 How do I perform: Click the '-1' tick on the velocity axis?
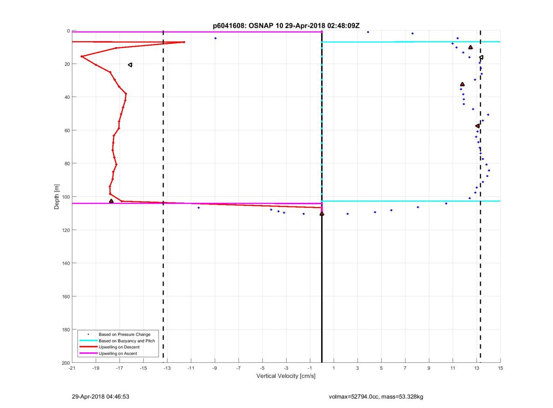(x=310, y=368)
